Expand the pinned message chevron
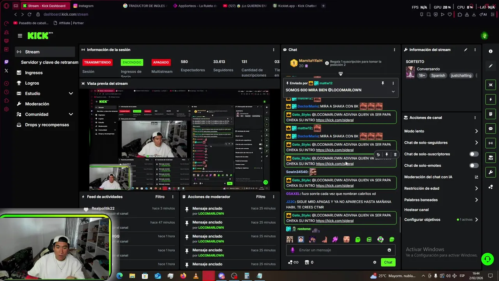The image size is (499, 281). (393, 92)
